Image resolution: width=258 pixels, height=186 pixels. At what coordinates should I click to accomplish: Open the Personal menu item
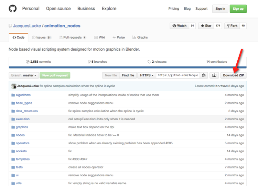(31, 9)
